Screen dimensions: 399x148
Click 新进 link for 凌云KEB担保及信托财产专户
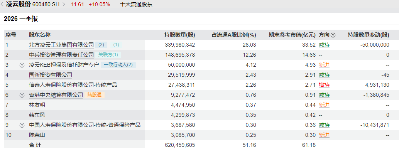(x=324, y=65)
